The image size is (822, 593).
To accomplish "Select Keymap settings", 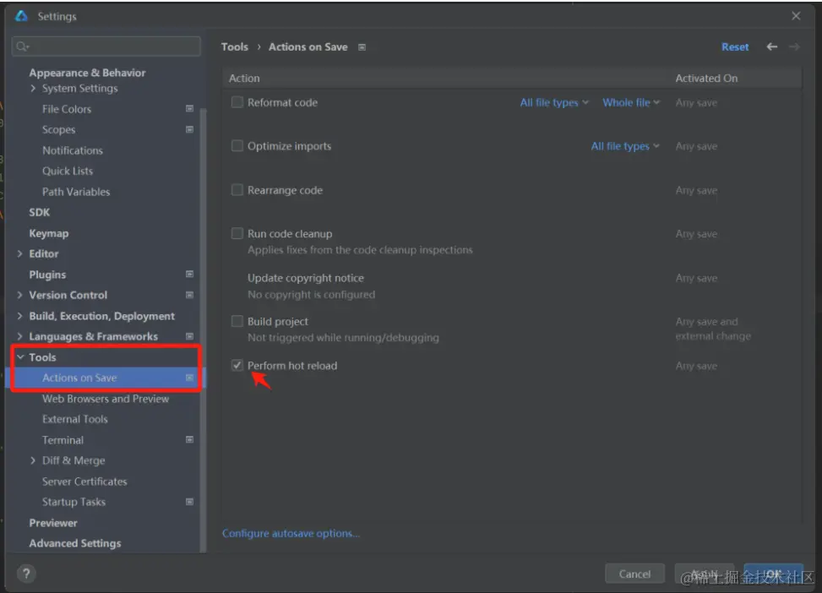I will click(x=49, y=233).
